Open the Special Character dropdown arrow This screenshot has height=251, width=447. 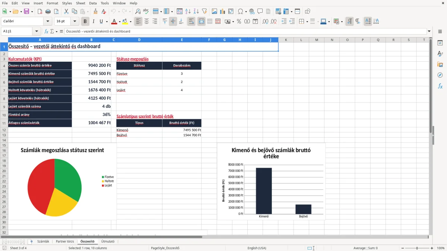tap(245, 12)
